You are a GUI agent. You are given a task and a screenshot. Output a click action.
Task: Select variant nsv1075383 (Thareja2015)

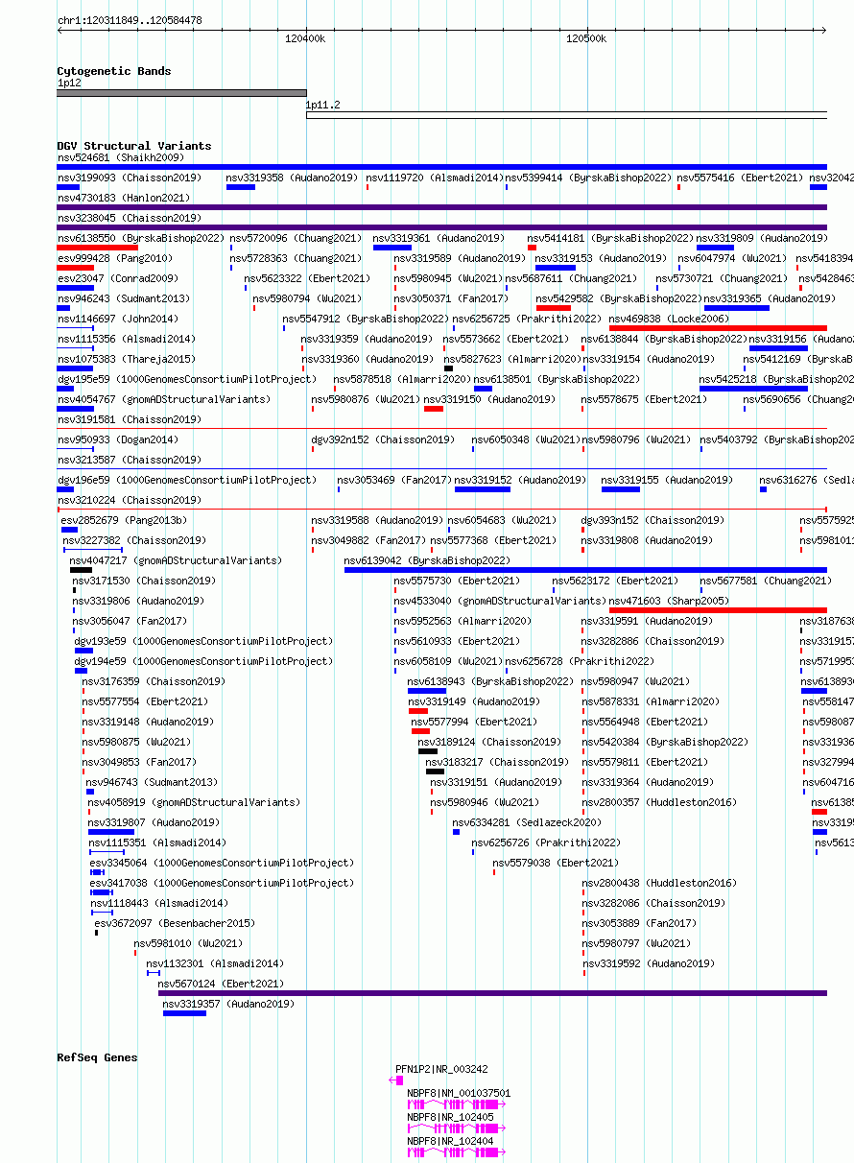coord(127,359)
